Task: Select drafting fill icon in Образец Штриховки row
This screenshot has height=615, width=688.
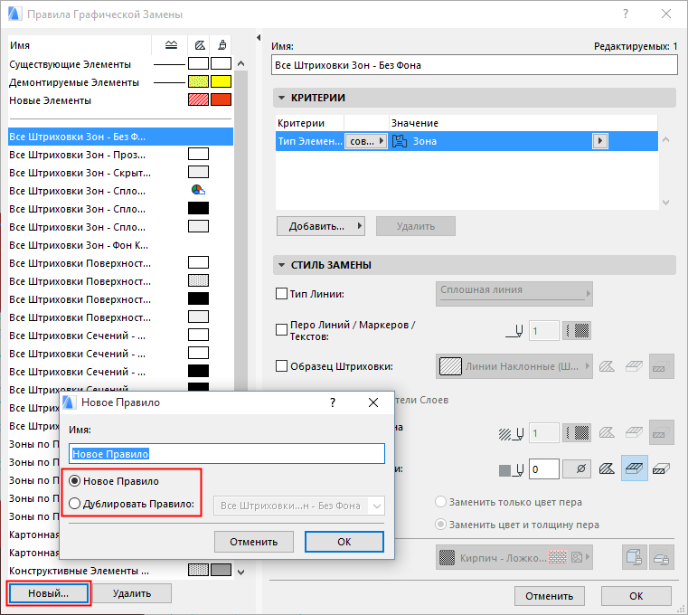Action: tap(607, 366)
